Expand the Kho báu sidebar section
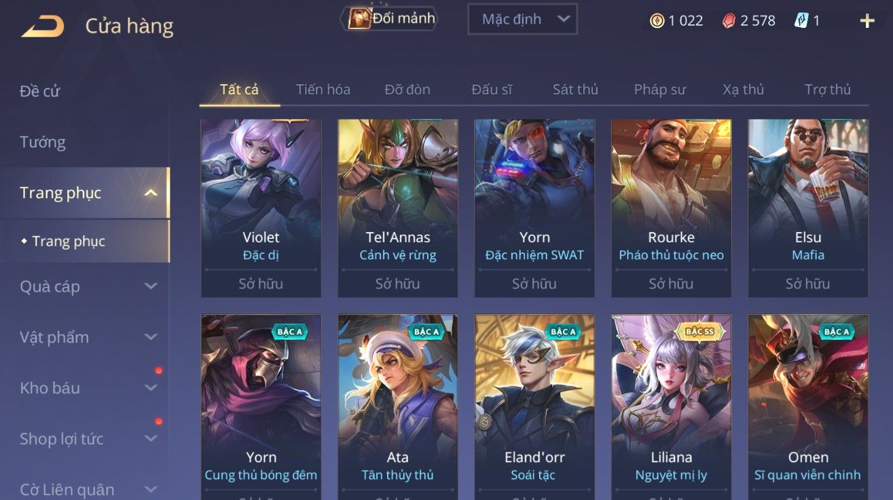Image resolution: width=893 pixels, height=500 pixels. 151,388
